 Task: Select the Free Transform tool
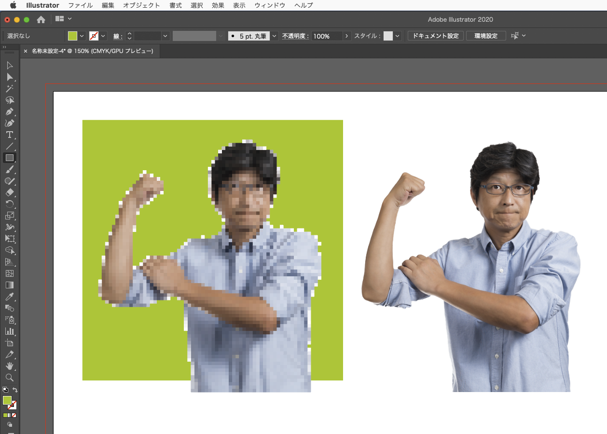click(x=10, y=239)
